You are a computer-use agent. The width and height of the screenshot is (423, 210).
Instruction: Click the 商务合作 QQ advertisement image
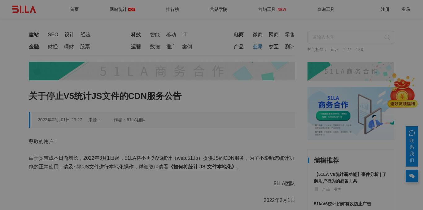(351, 113)
